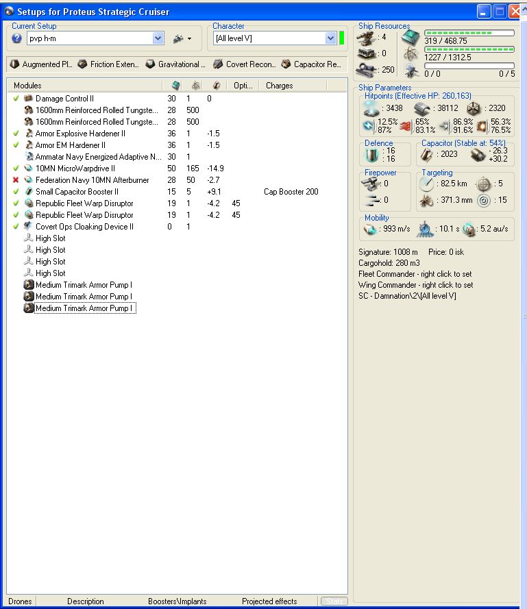Toggle the 10MN MicroWarpdrive II checkmark
The image size is (527, 609).
tap(16, 168)
